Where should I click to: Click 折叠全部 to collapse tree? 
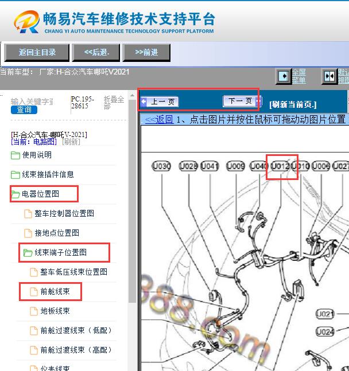(x=114, y=103)
